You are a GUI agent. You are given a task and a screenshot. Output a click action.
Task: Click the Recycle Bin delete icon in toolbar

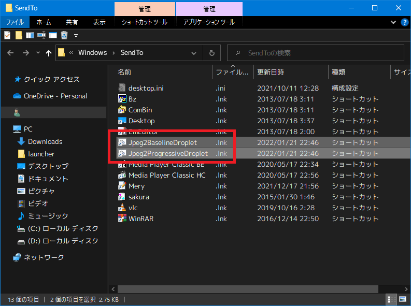(x=64, y=35)
